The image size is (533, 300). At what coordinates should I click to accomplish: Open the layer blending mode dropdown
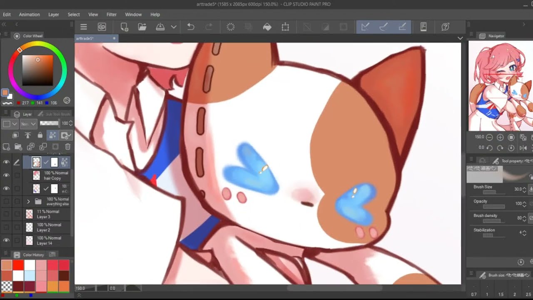(29, 124)
